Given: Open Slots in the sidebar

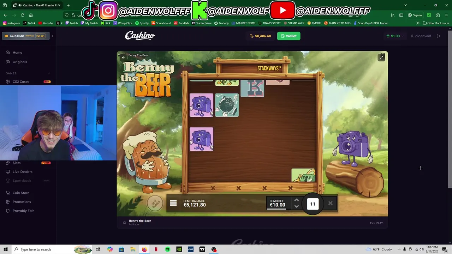Looking at the screenshot, I should [x=17, y=163].
